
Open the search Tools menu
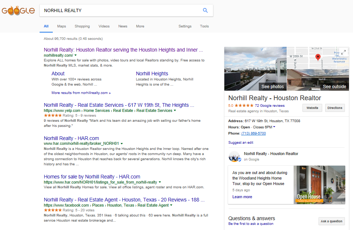[204, 26]
